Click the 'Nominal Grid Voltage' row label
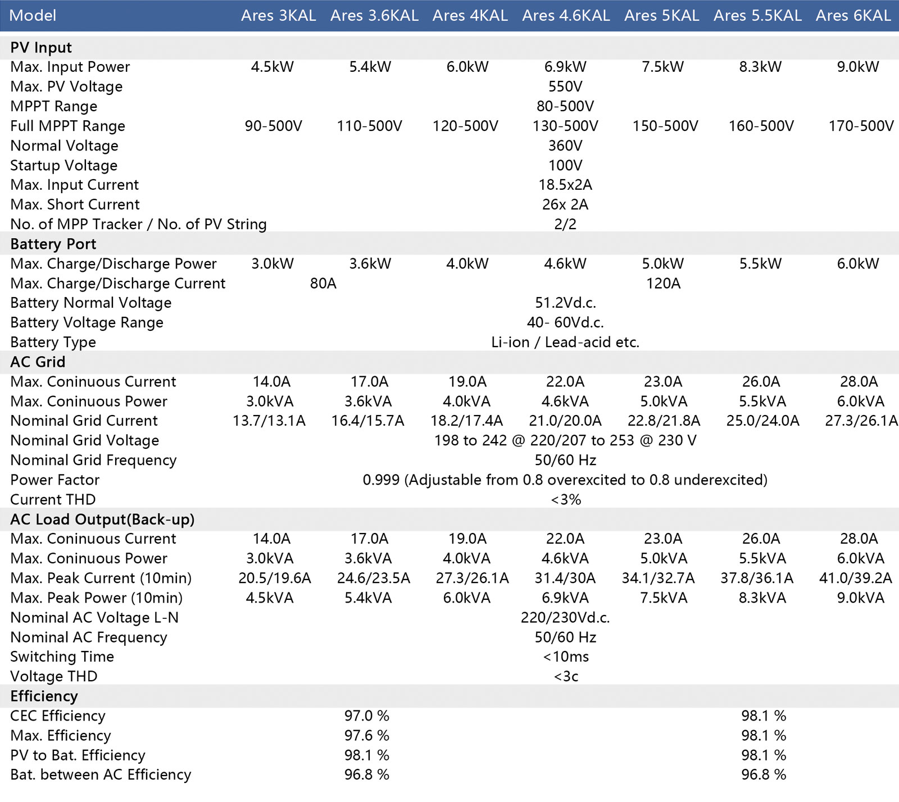 pos(84,440)
